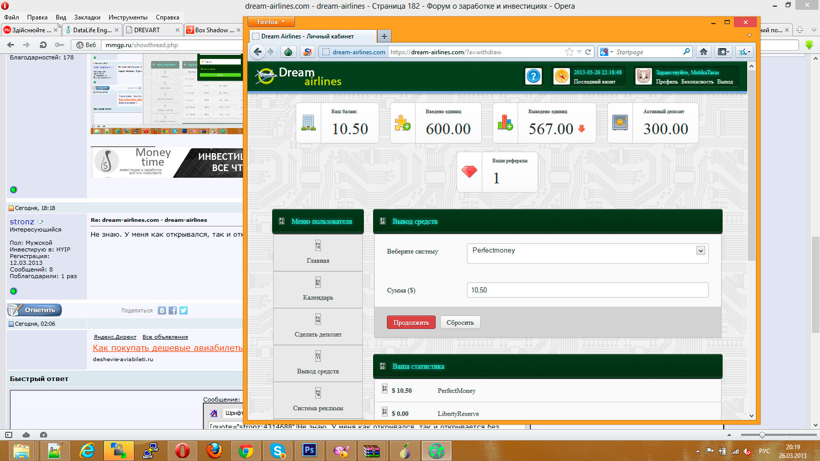
Task: Open Главная in the user menu
Action: (x=318, y=253)
